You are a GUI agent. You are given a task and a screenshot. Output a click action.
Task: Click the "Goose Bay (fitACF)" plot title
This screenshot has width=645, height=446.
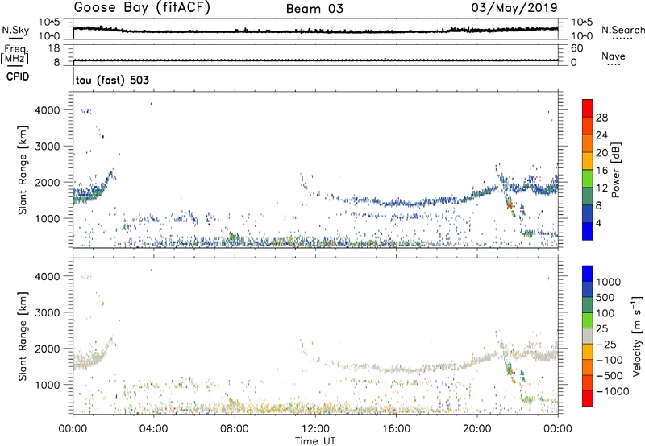(142, 8)
